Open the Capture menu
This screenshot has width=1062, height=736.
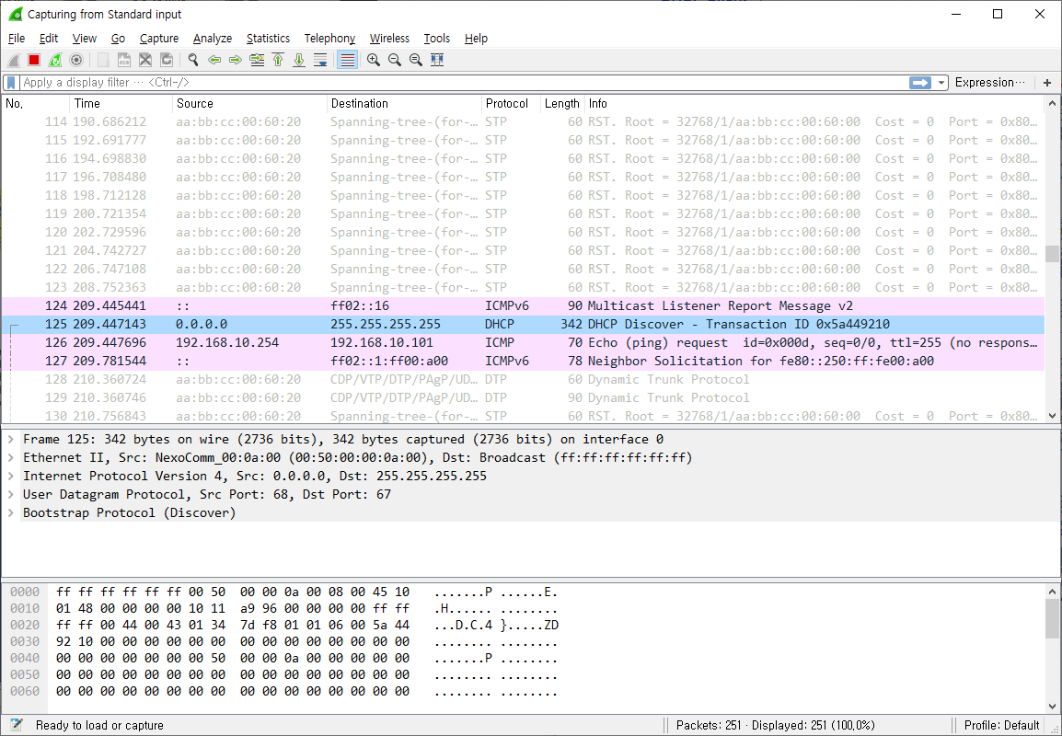(x=159, y=39)
